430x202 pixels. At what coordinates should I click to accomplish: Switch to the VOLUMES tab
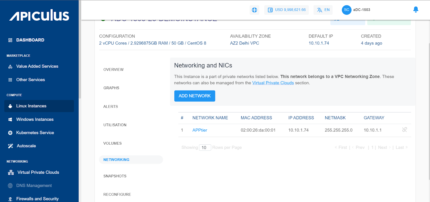tap(112, 143)
